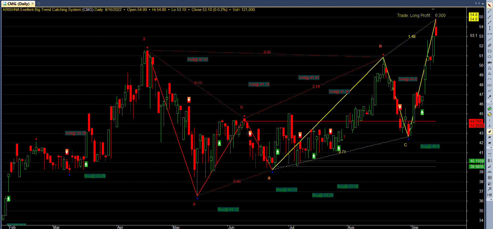
Task: Select the Rectangle drawing tool
Action: pos(490,51)
